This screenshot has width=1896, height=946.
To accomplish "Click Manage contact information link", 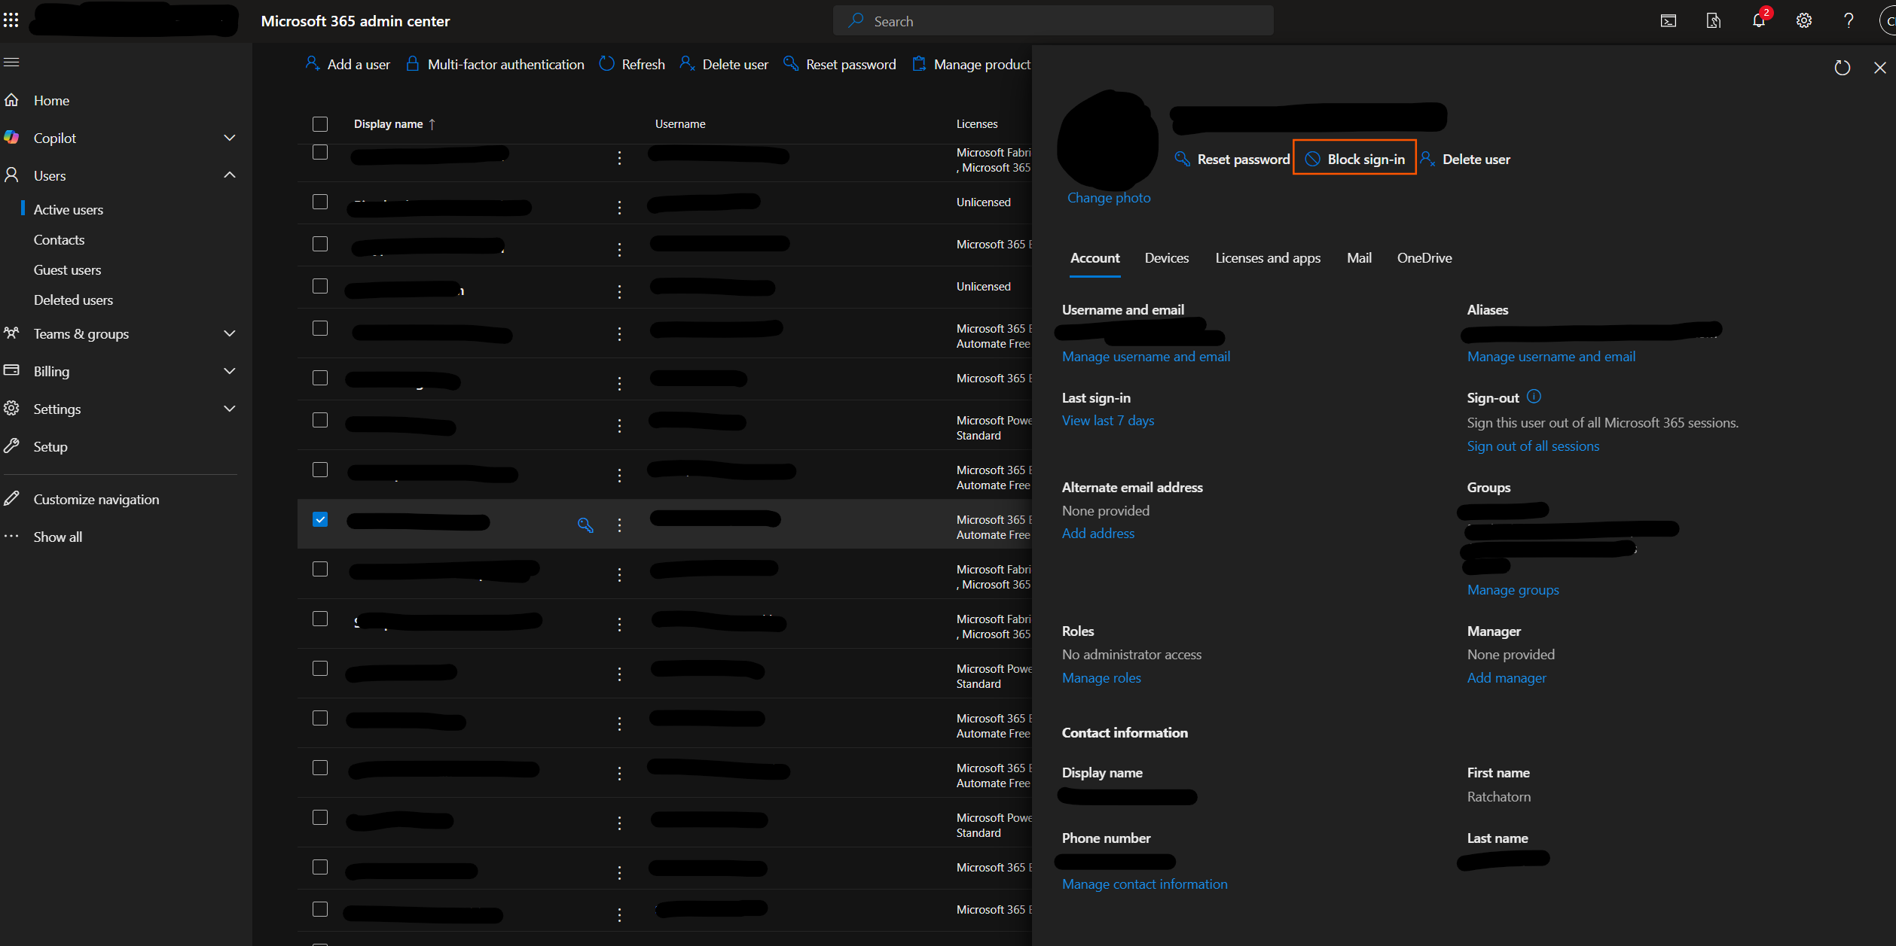I will (x=1144, y=884).
